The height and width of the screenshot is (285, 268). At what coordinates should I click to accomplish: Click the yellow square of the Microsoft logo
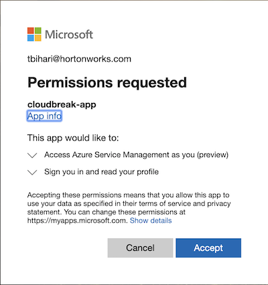pyautogui.click(x=38, y=38)
